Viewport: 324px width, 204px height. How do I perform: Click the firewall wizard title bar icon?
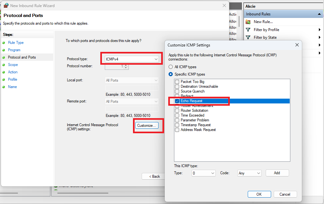coord(6,5)
